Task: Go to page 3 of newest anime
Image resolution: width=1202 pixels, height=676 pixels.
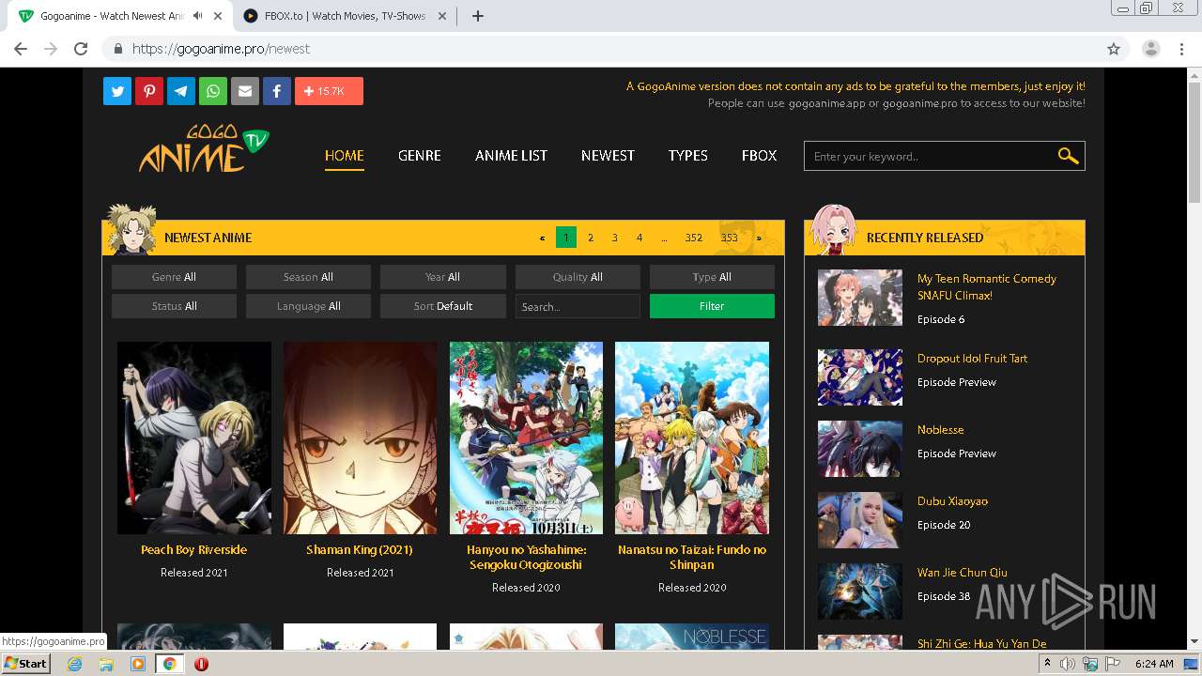Action: (x=615, y=238)
